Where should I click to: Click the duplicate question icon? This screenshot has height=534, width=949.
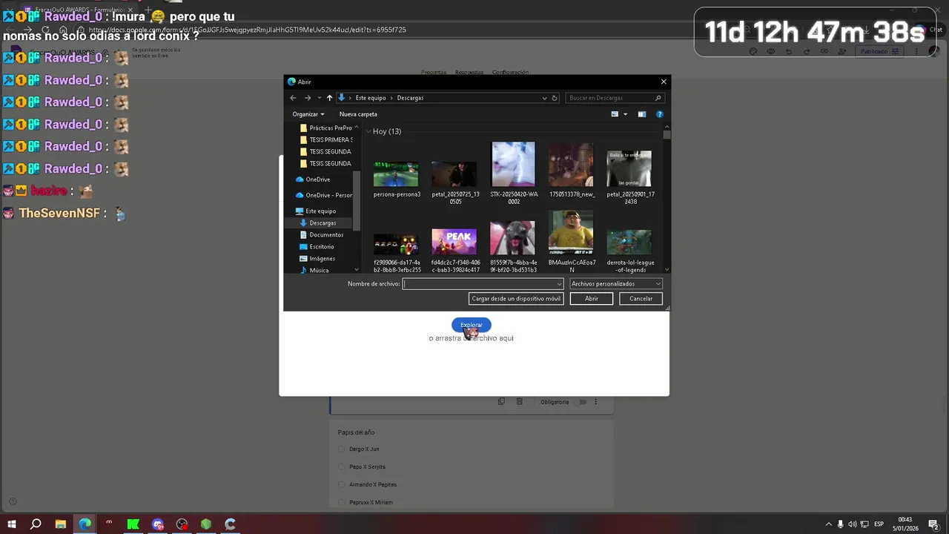click(501, 401)
